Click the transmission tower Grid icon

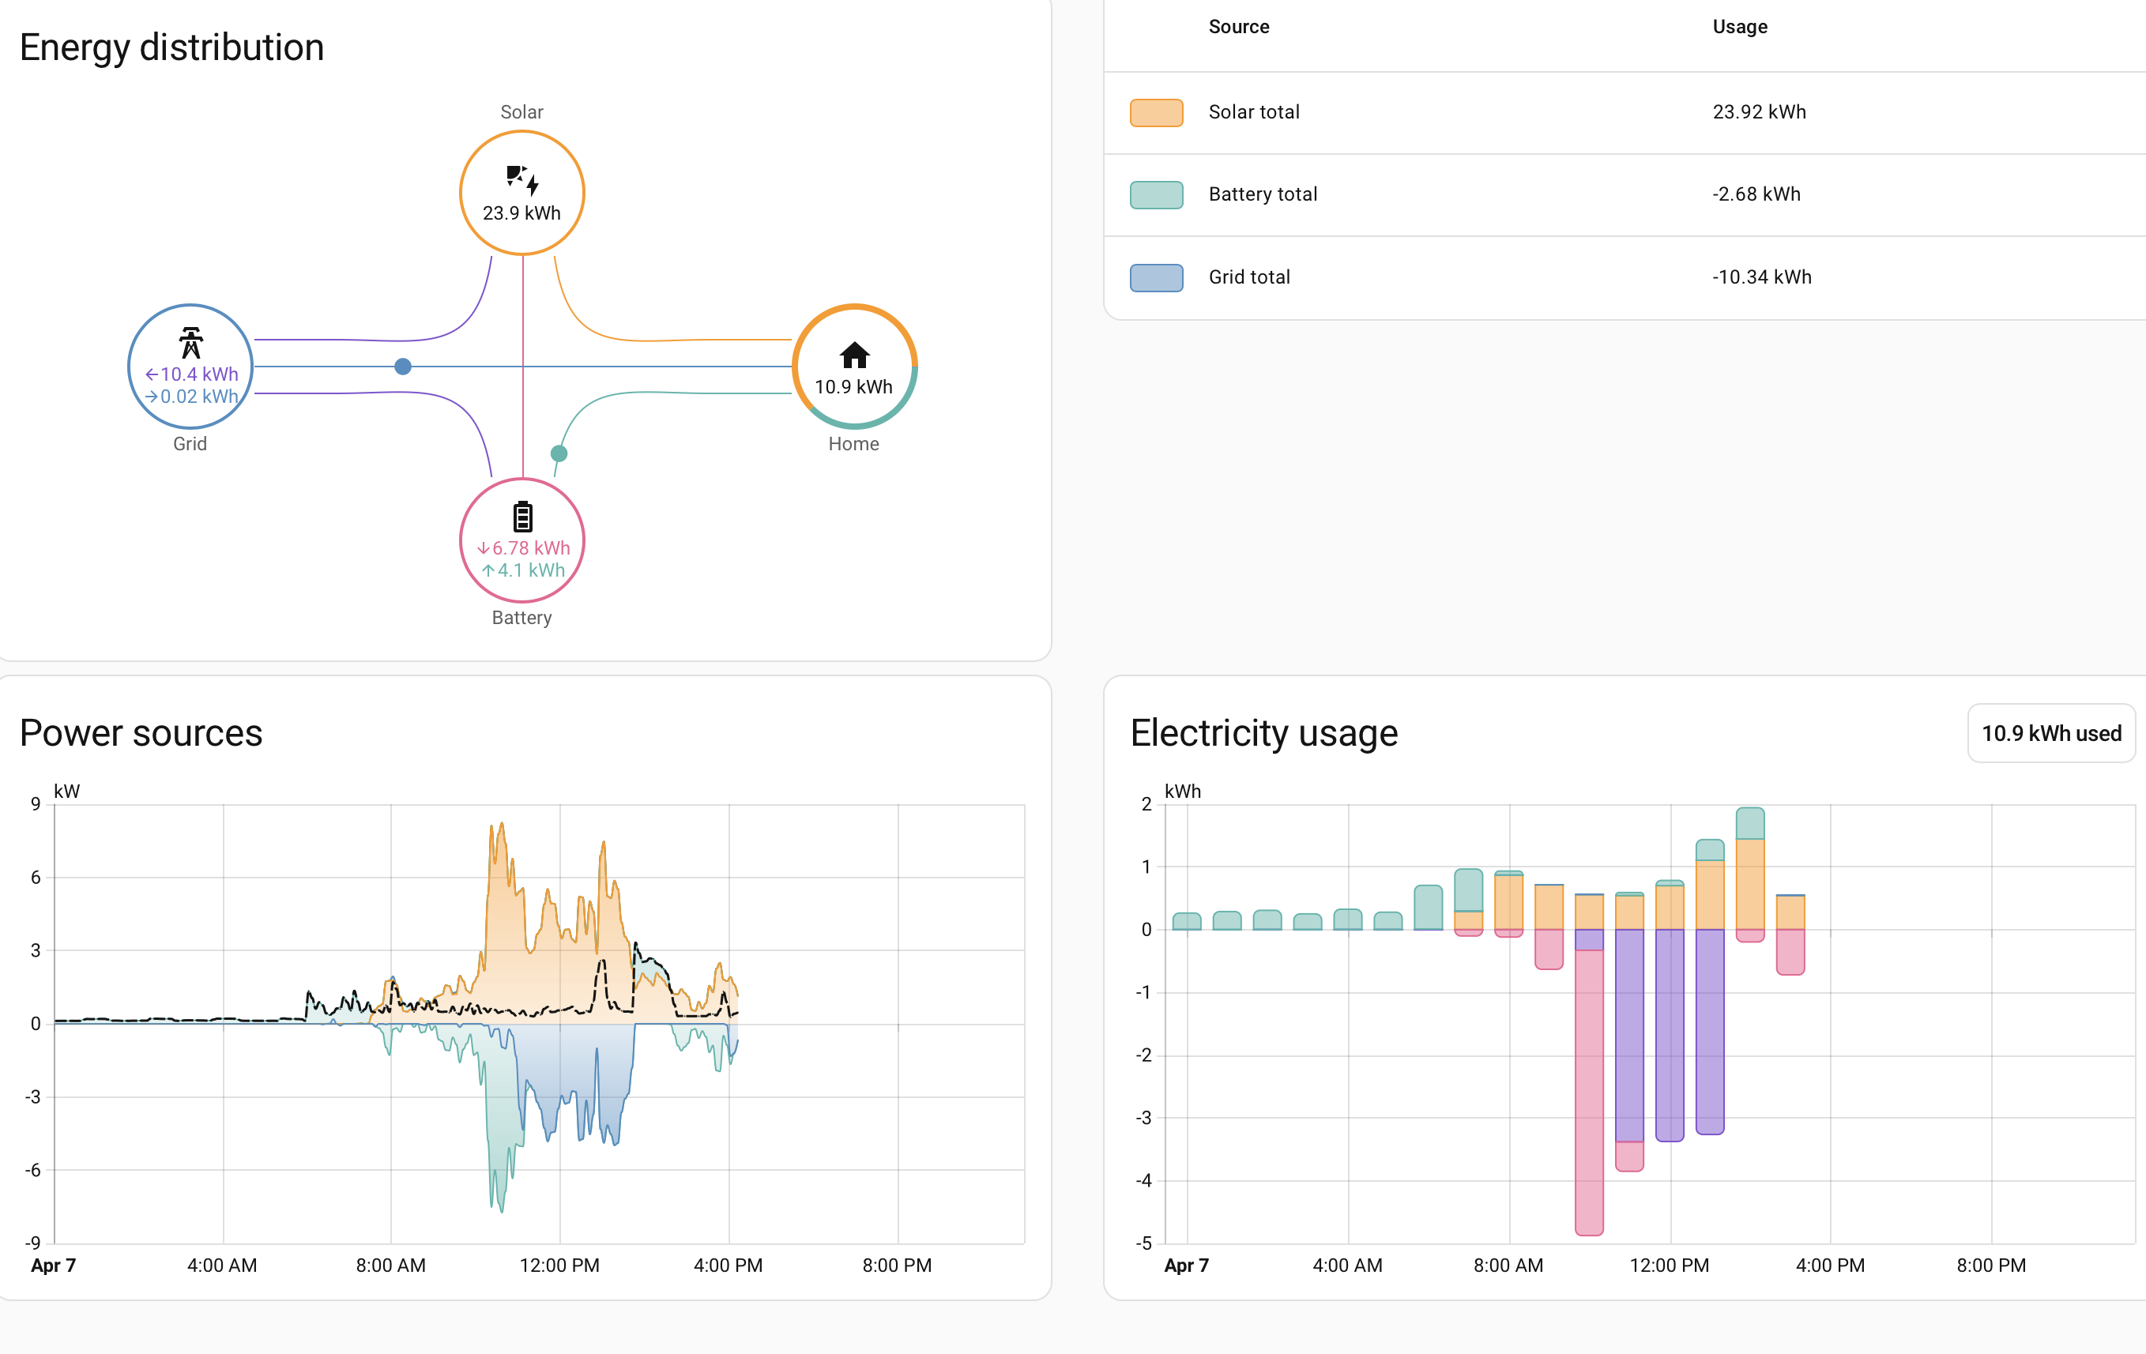[190, 343]
